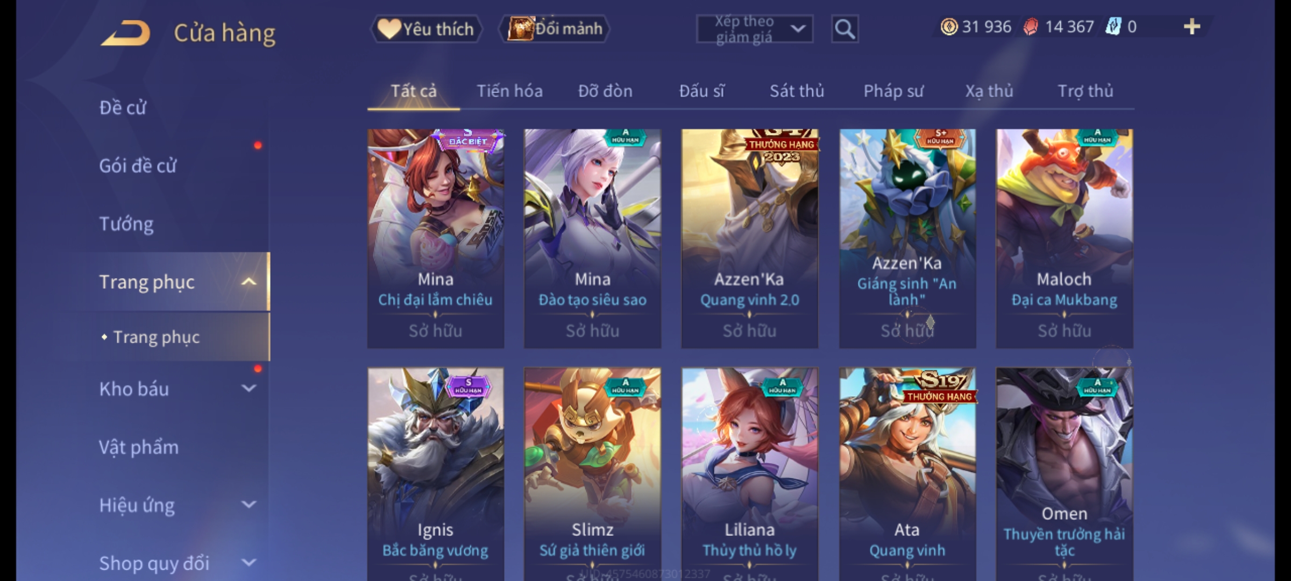Tap the gold coin currency icon
Screen dimensions: 1291x581
(949, 27)
